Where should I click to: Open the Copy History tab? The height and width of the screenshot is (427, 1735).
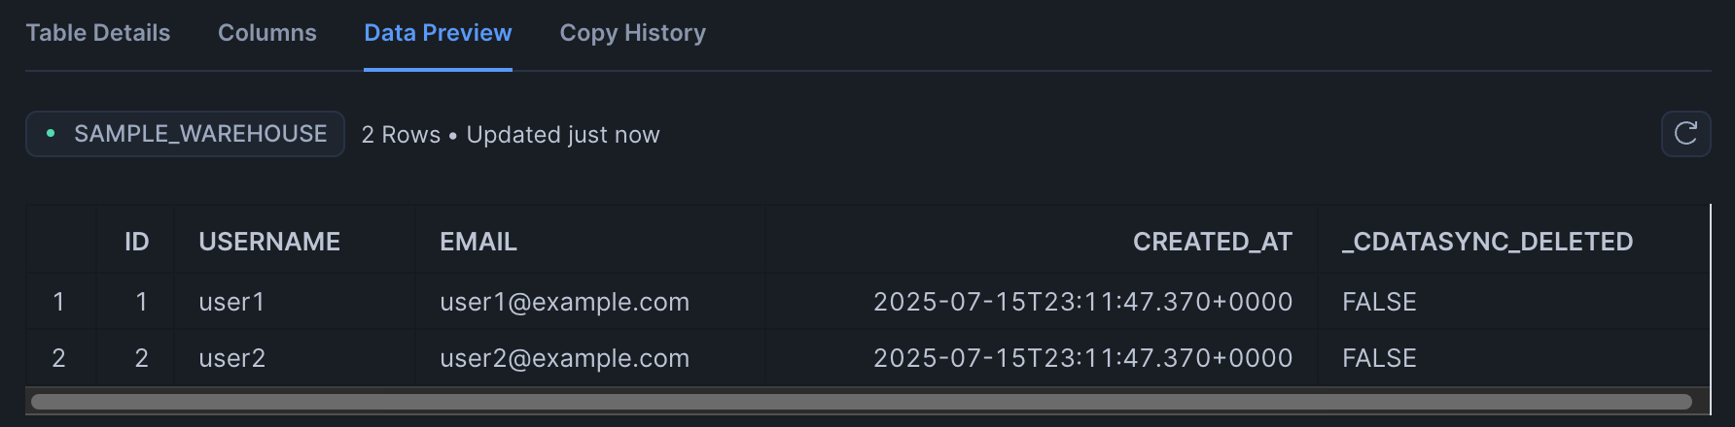(633, 33)
